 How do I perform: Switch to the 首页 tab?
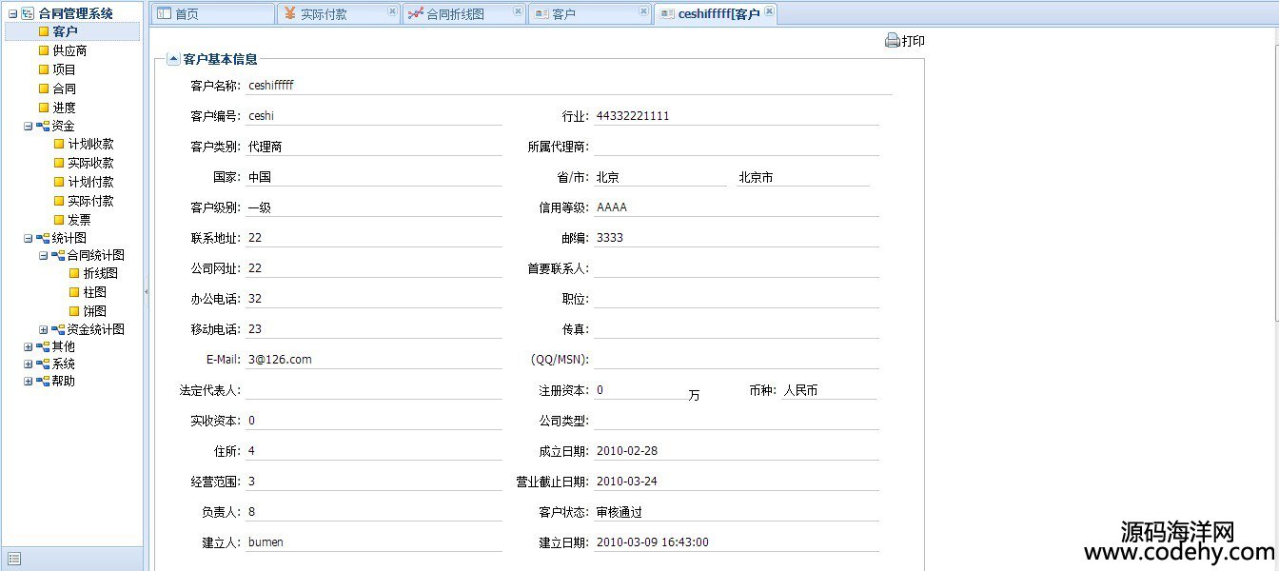coord(211,14)
